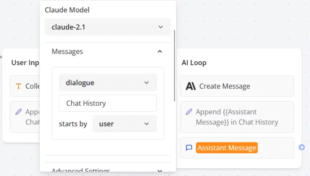Click the settings panel vertical scrollbar
The width and height of the screenshot is (310, 176).
174,66
